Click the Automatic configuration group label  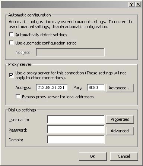coord(29,15)
